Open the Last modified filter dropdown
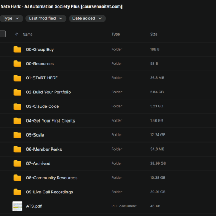This screenshot has height=216, width=216. [x=46, y=18]
